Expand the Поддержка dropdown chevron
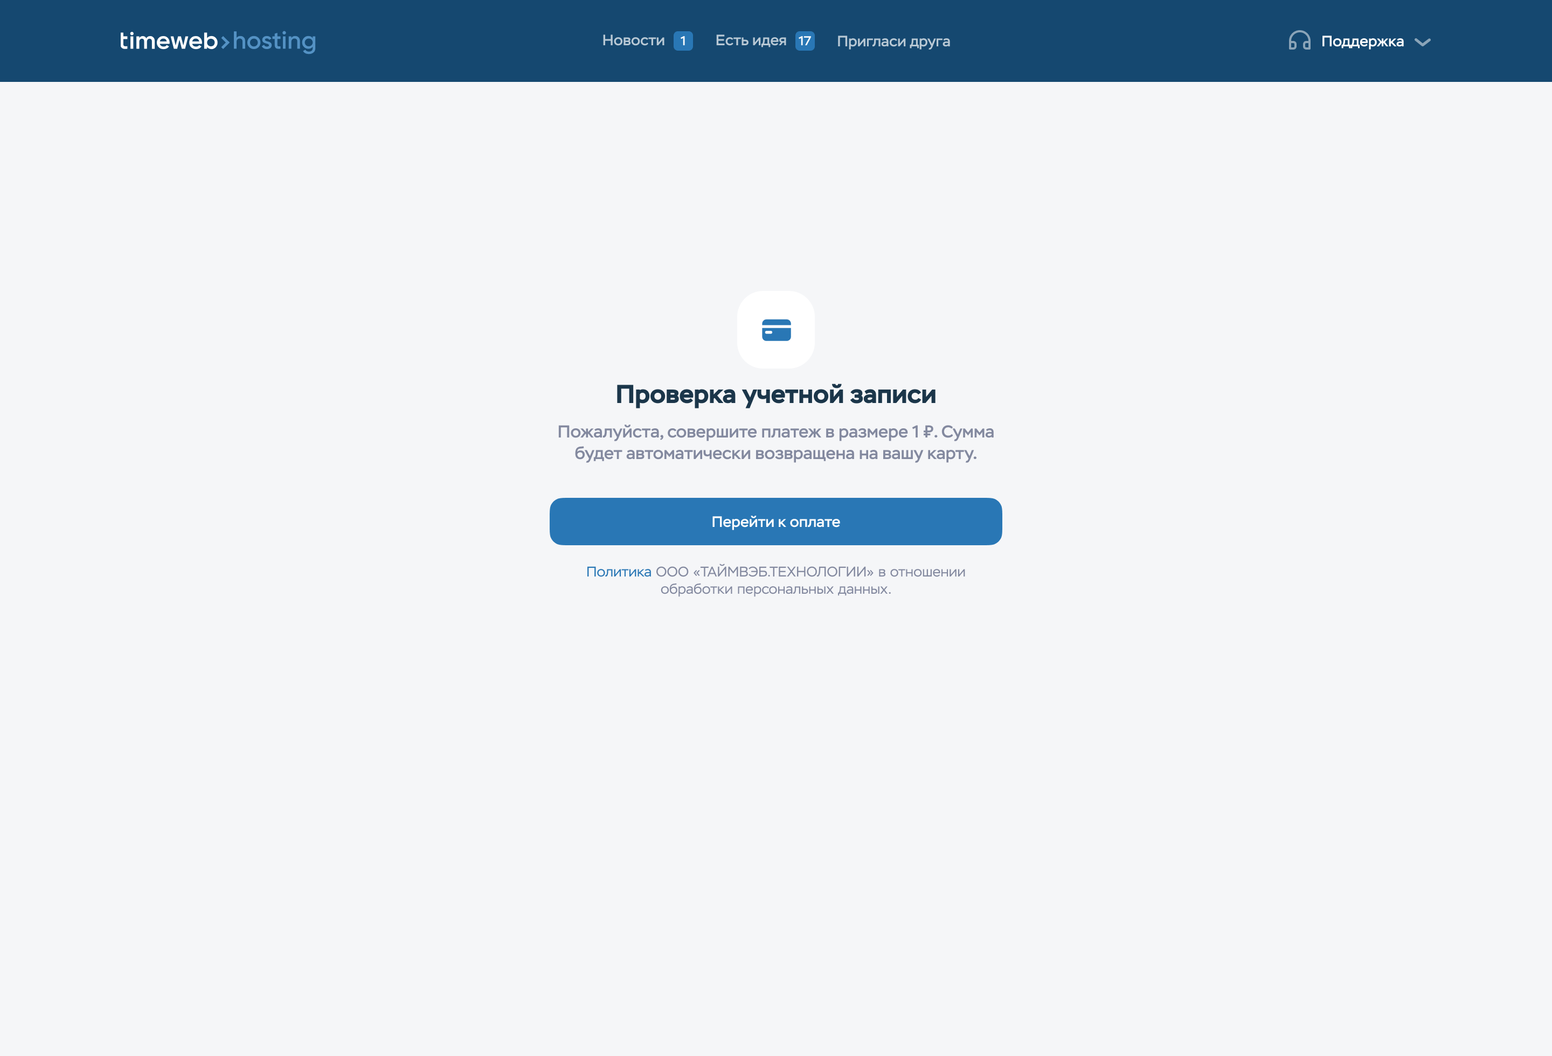The width and height of the screenshot is (1552, 1056). pyautogui.click(x=1423, y=42)
